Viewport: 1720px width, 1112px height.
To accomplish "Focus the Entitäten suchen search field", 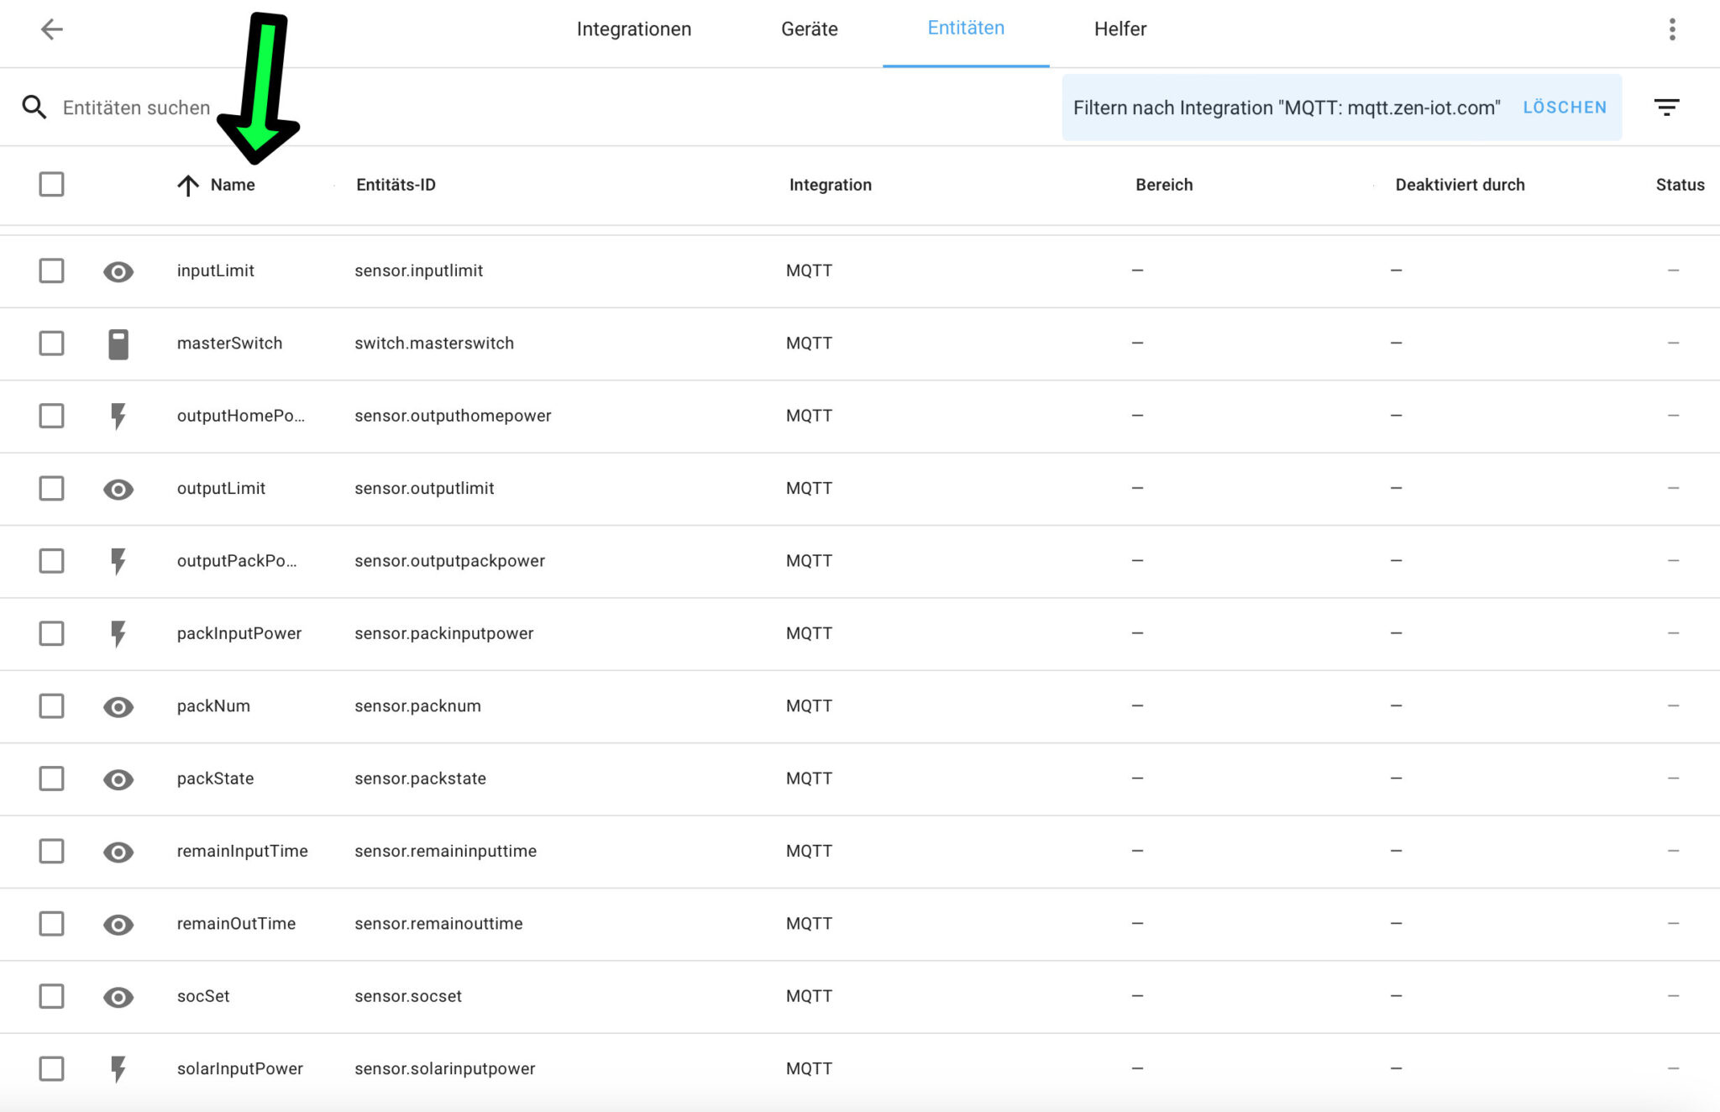I will pyautogui.click(x=136, y=108).
